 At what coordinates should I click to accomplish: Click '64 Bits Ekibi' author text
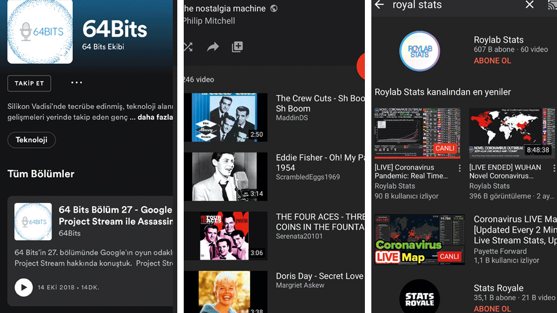(103, 47)
